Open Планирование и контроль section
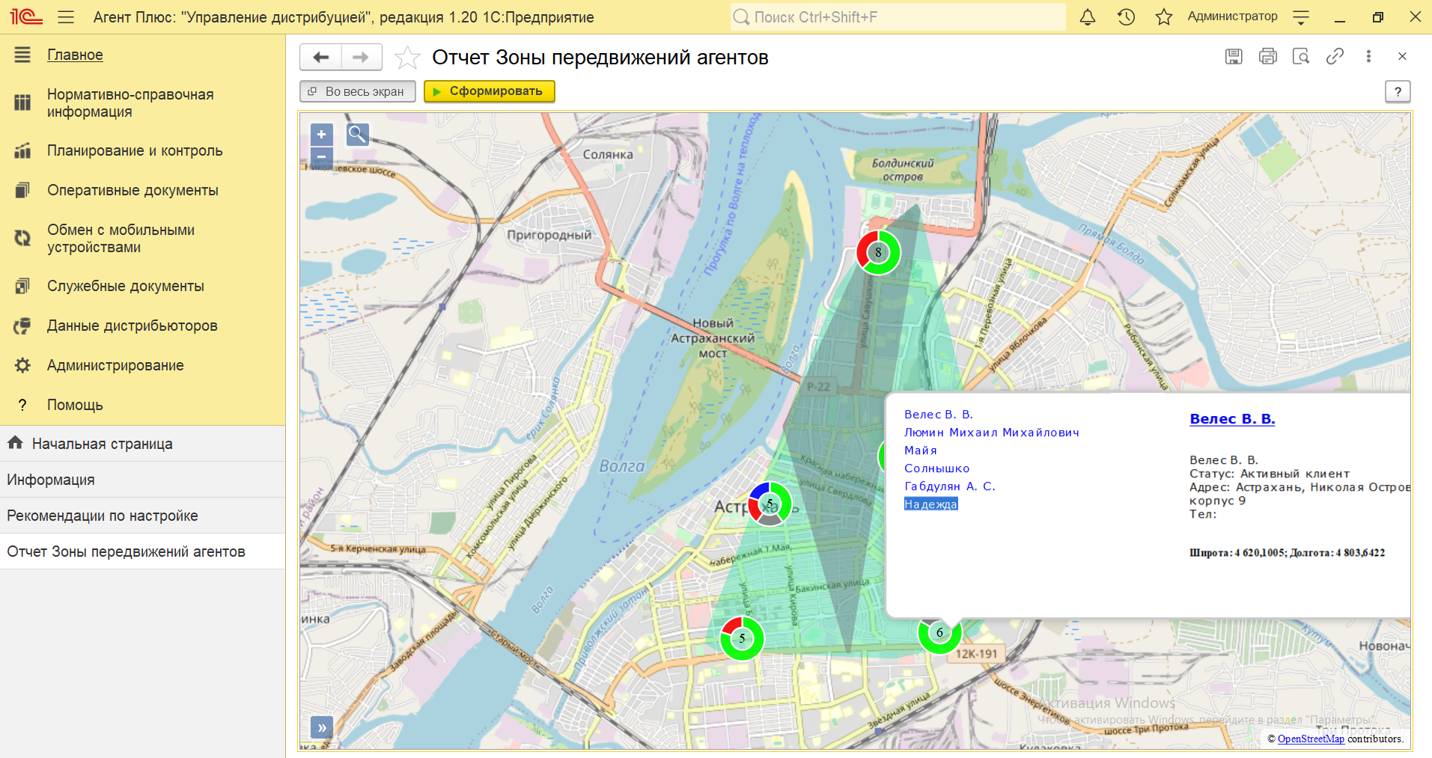The image size is (1432, 758). click(x=135, y=150)
